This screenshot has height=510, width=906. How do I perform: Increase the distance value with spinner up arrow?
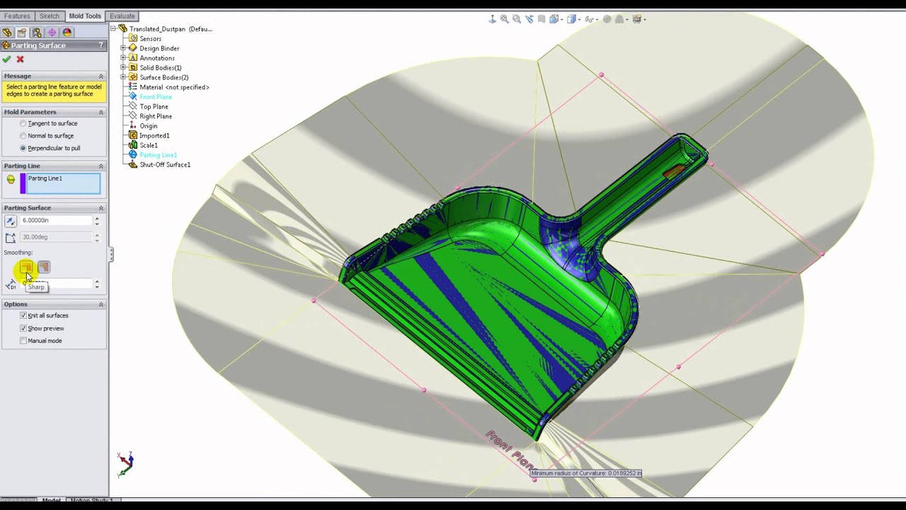97,218
